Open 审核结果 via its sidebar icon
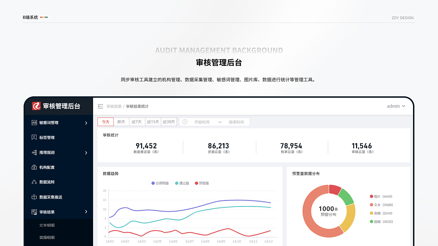This screenshot has width=438, height=246. click(x=34, y=212)
